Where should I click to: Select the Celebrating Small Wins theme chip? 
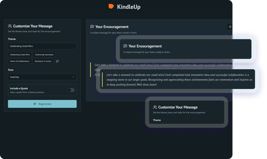pos(20,54)
